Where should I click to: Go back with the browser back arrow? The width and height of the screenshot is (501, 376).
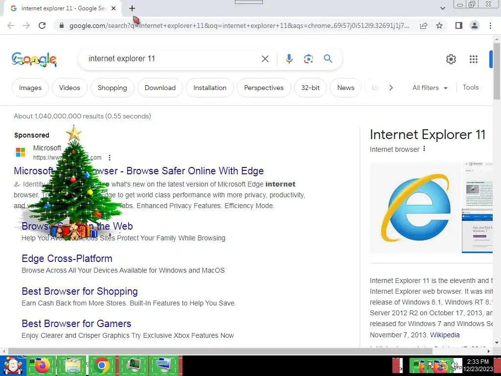[11, 25]
